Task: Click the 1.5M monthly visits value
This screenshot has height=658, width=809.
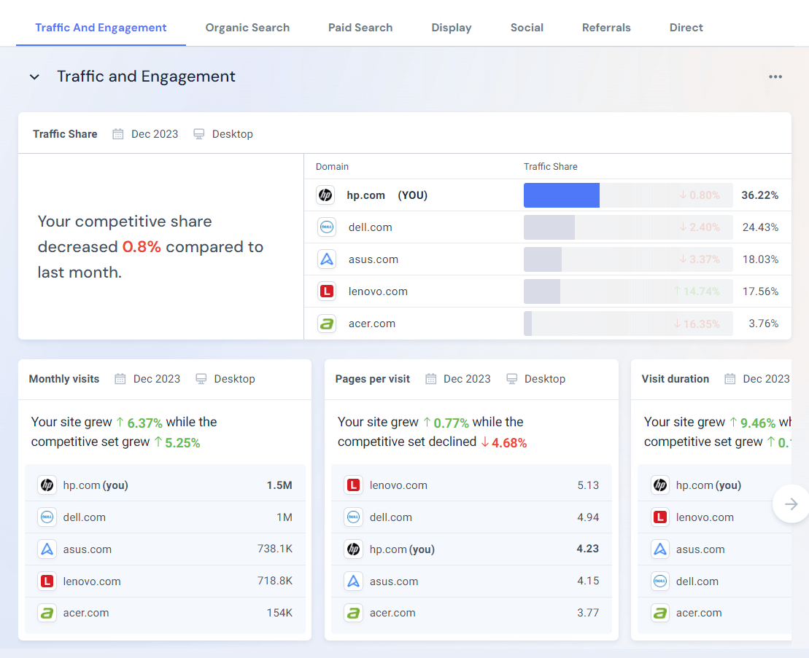Action: pos(279,485)
